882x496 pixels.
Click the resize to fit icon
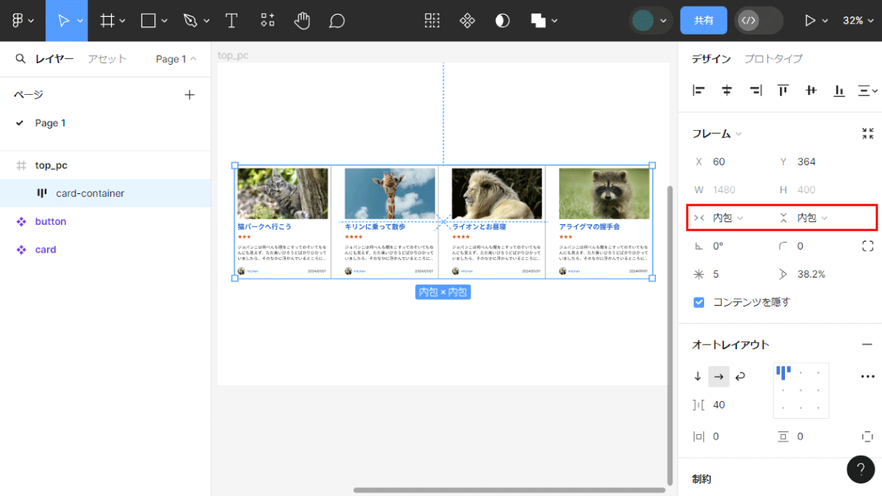[868, 134]
